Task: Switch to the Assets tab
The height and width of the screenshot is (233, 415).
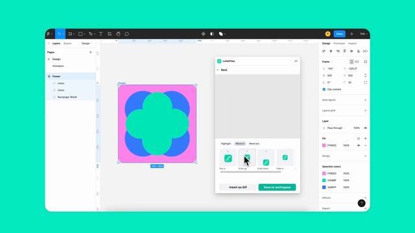Action: [67, 43]
